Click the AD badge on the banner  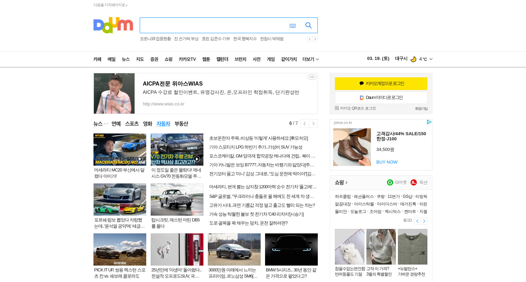coord(312,77)
